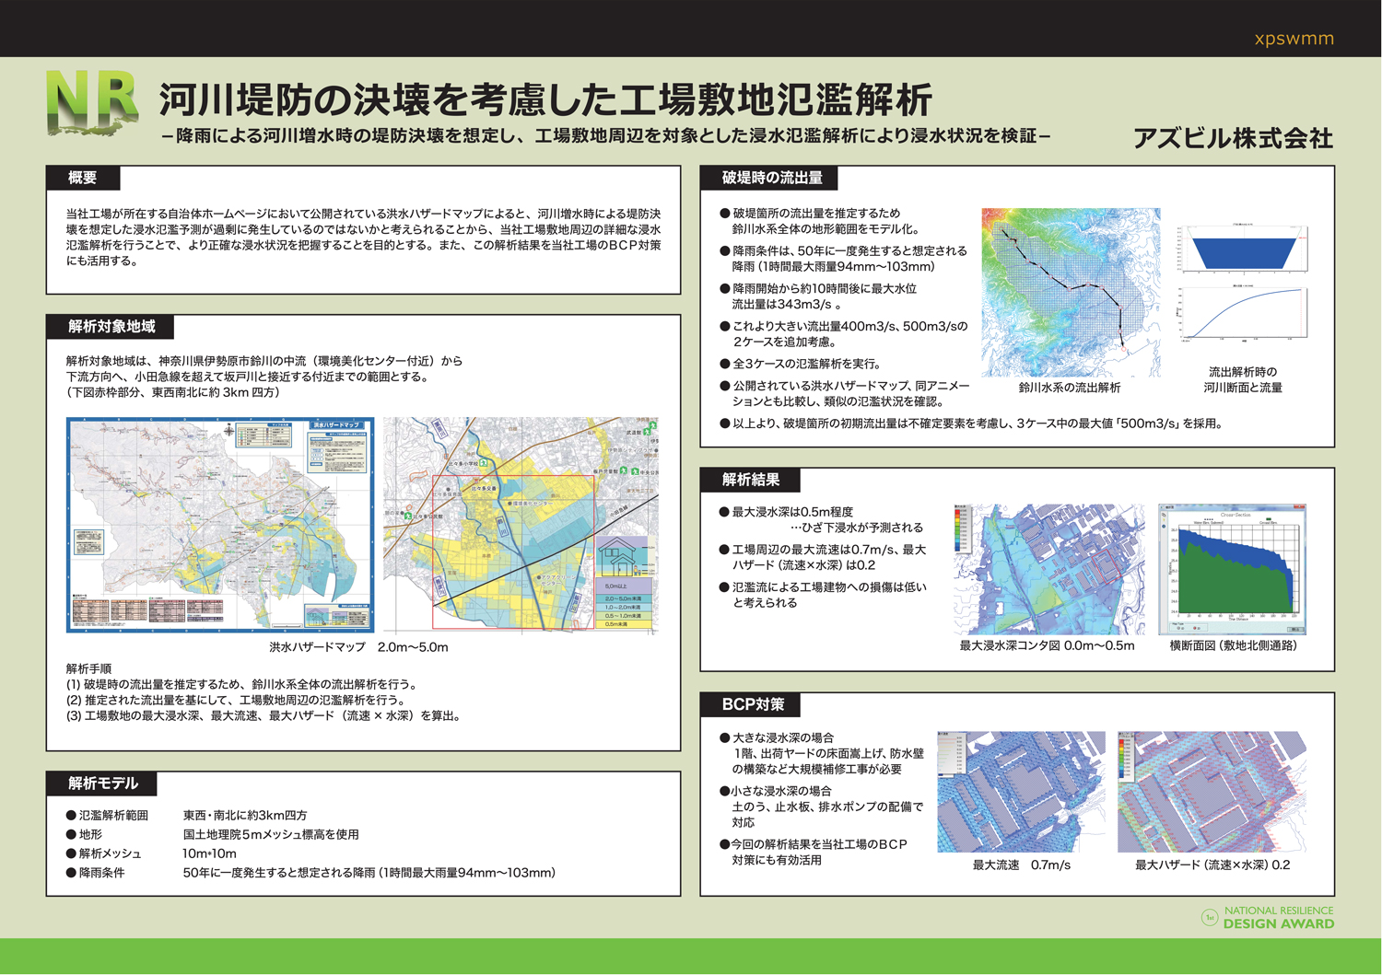Open the 横断面図 cross-section window image
The image size is (1382, 975).
pyautogui.click(x=1233, y=569)
